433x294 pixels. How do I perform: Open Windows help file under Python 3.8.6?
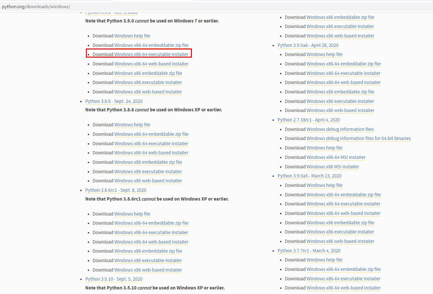click(132, 125)
